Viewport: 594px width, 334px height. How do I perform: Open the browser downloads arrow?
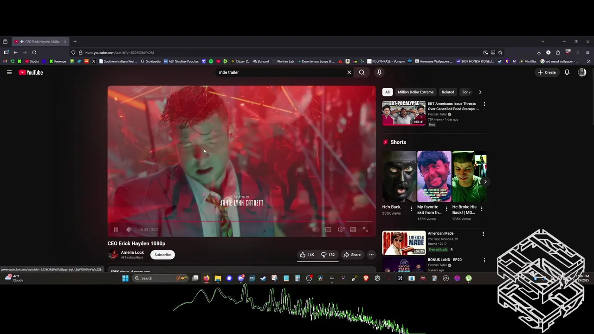click(x=539, y=52)
